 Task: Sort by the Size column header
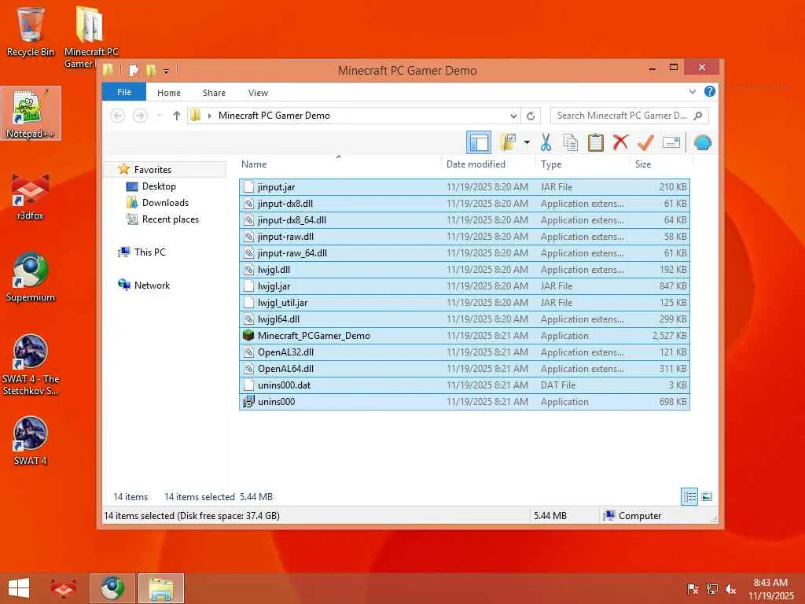click(x=661, y=164)
